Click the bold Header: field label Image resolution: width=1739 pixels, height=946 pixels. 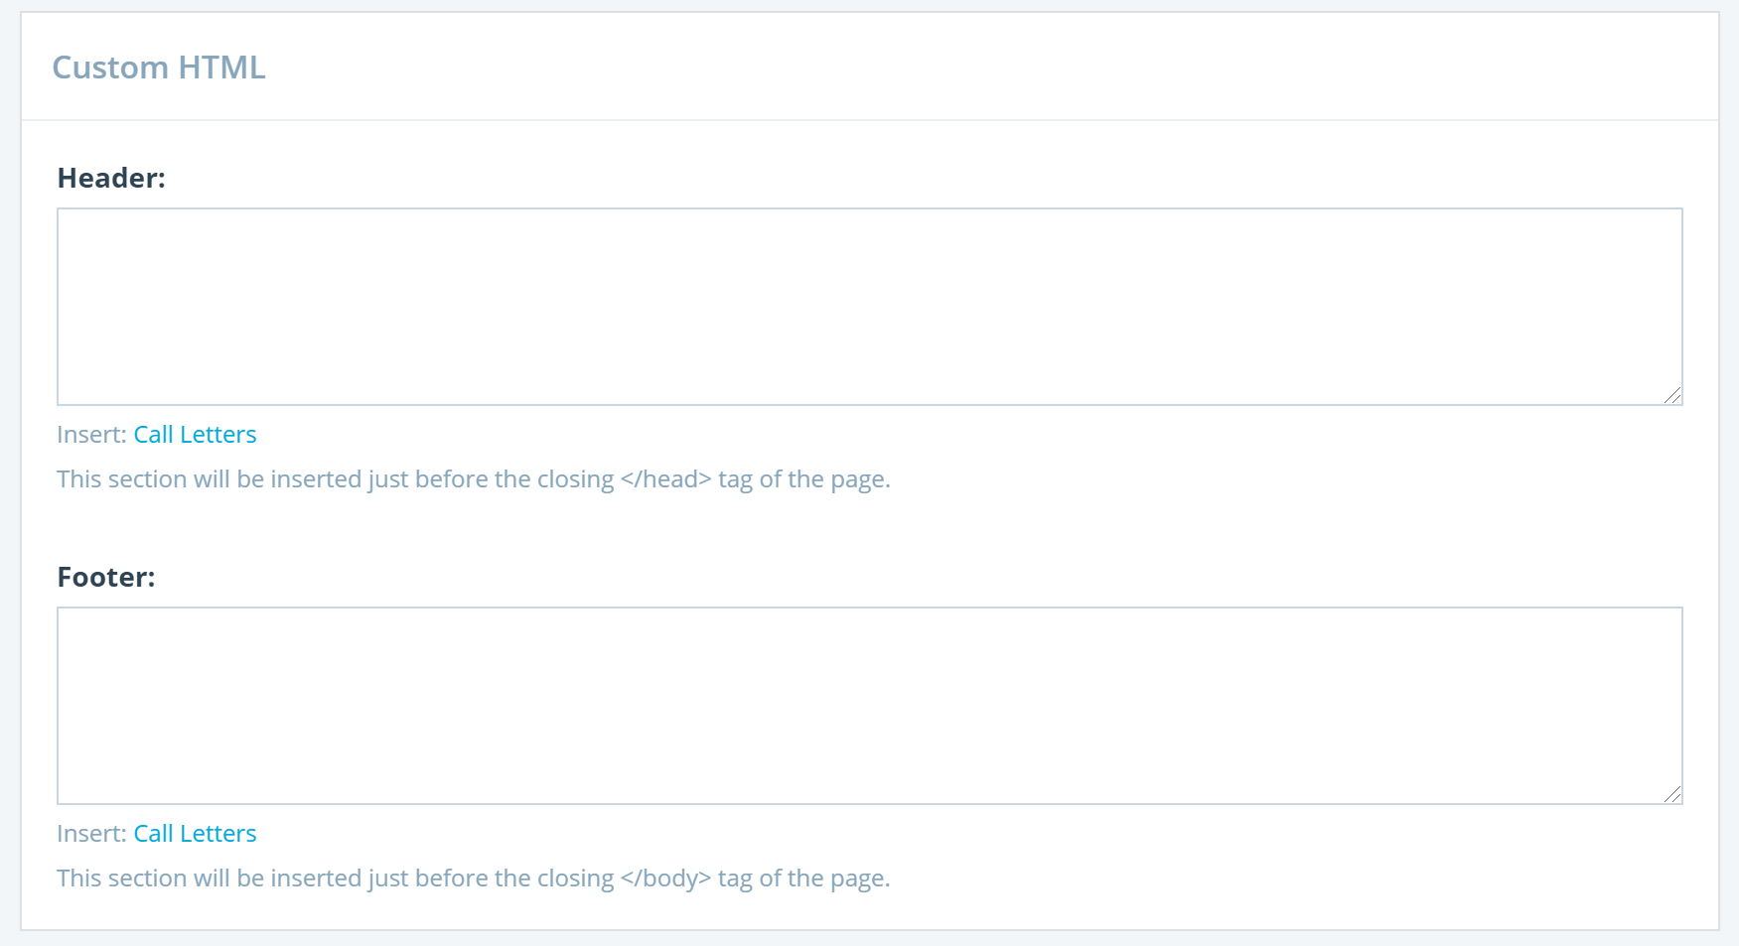point(111,178)
